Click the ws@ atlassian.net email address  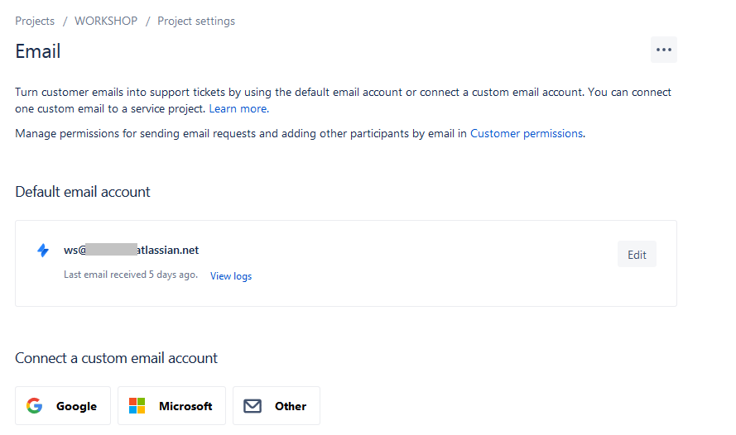[131, 250]
